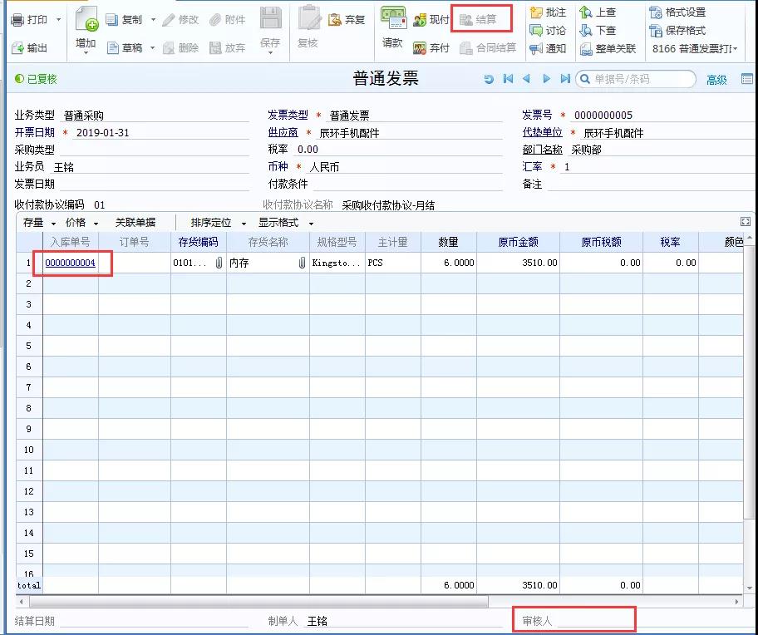Screen dimensions: 758x635
Task: Click the 高级 advanced search link
Action: 716,80
